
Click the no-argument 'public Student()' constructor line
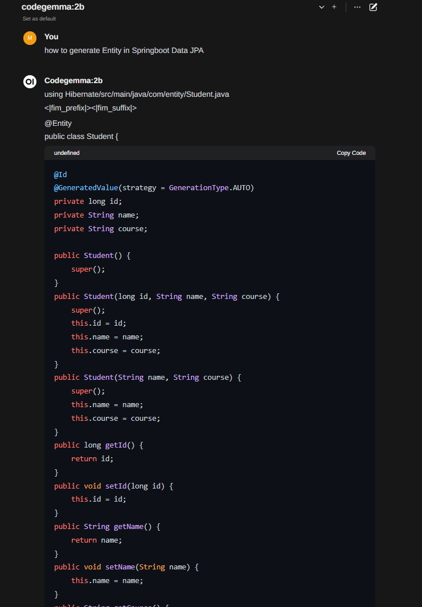(x=92, y=256)
